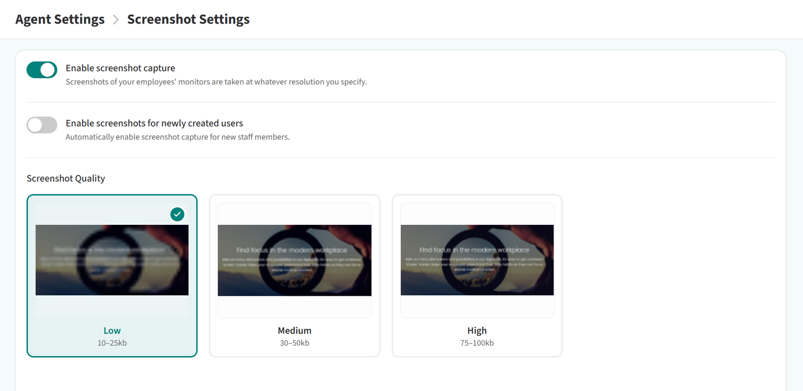This screenshot has height=391, width=803.
Task: Choose the Low quality label
Action: point(112,330)
